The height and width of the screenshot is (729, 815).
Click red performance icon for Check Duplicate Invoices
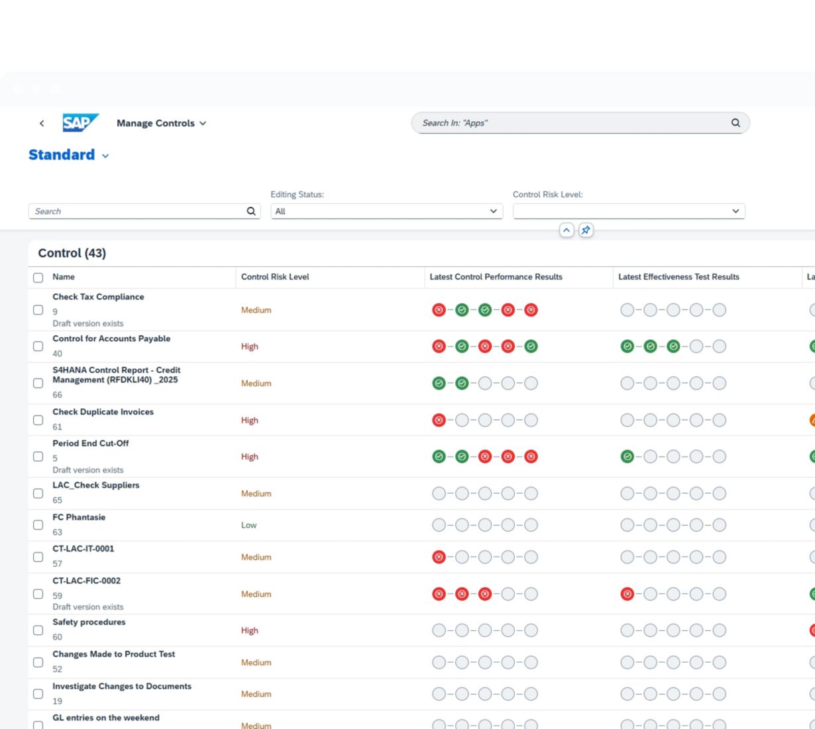coord(439,420)
